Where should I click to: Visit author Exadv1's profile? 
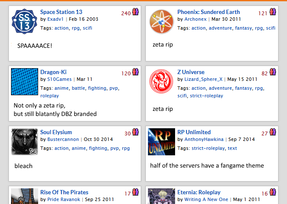tap(55, 19)
